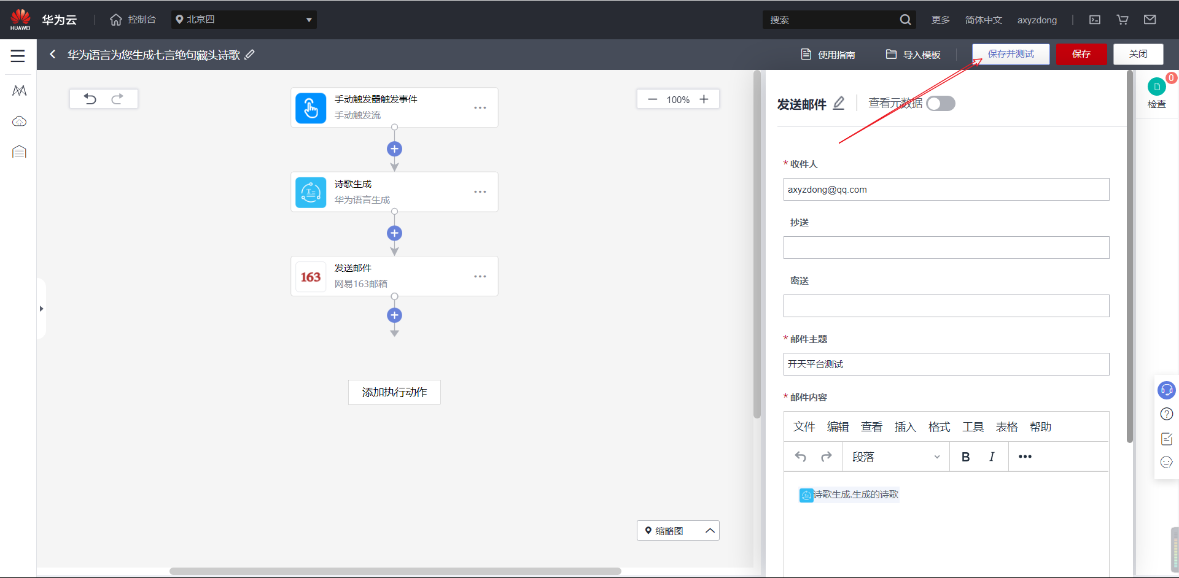Click the Huawei Cloud logo
This screenshot has width=1179, height=578.
20,20
